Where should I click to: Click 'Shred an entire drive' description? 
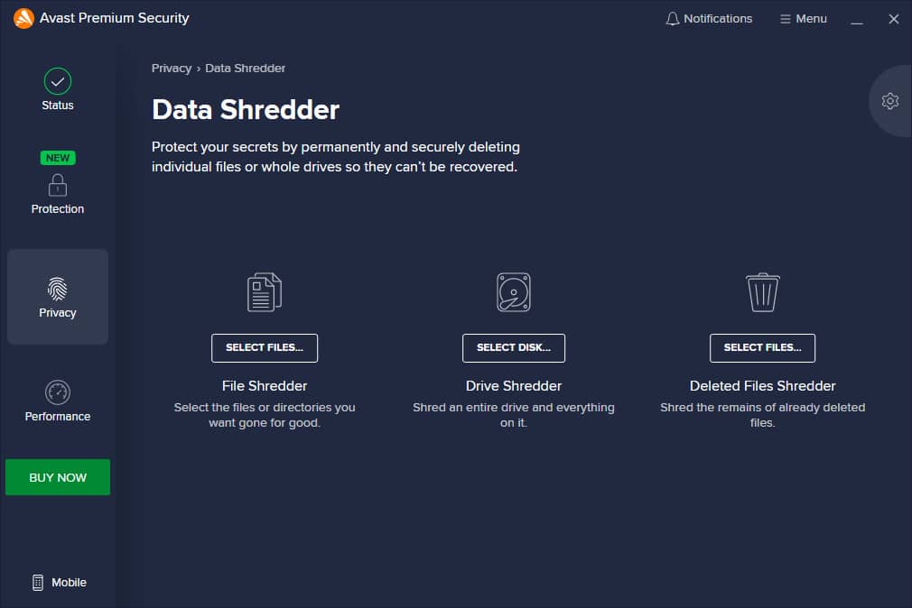pyautogui.click(x=514, y=415)
